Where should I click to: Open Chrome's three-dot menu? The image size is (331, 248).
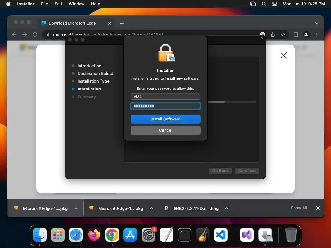[317, 35]
